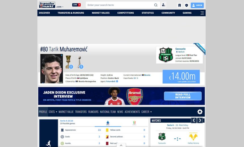Switch to the NEWS tab
This screenshot has width=244, height=147.
pyautogui.click(x=120, y=112)
